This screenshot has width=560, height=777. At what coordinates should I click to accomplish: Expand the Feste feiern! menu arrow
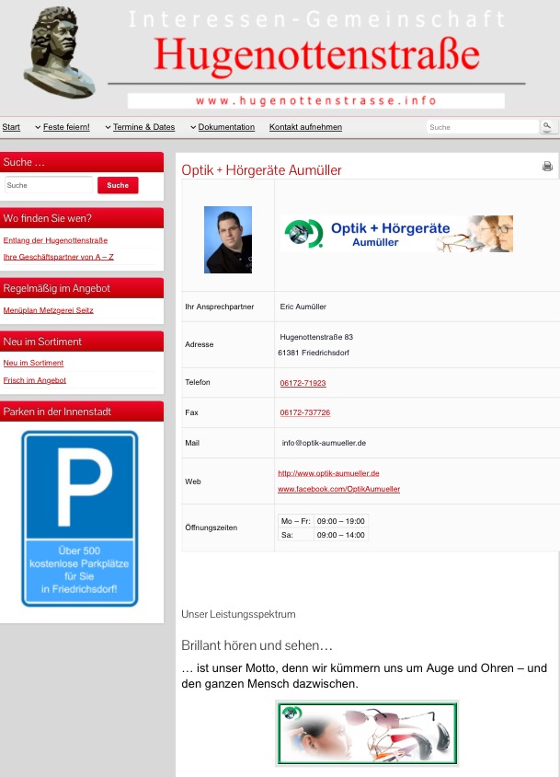pos(38,127)
